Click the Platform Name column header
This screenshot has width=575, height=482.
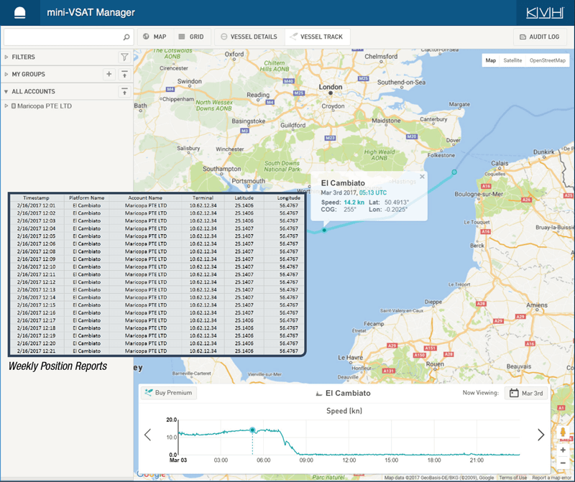[86, 198]
